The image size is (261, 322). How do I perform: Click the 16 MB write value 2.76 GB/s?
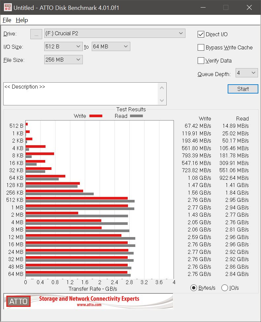(199, 244)
